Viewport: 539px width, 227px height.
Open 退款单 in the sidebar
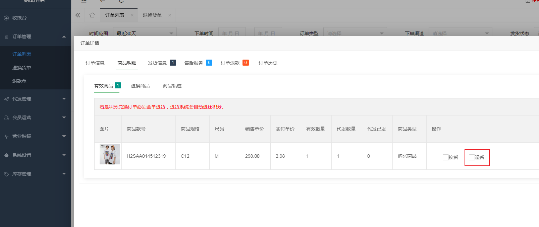click(x=19, y=81)
